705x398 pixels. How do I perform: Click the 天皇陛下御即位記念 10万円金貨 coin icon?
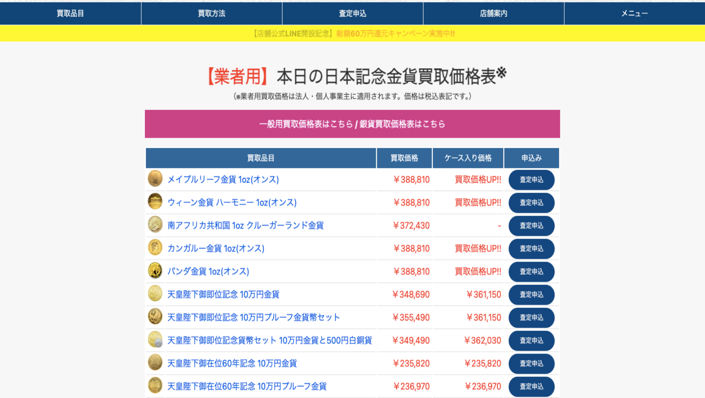click(x=155, y=294)
